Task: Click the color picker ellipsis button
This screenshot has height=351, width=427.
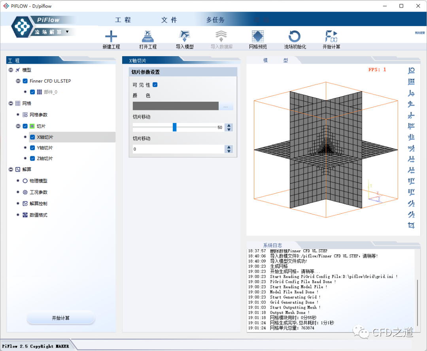Action: (226, 106)
